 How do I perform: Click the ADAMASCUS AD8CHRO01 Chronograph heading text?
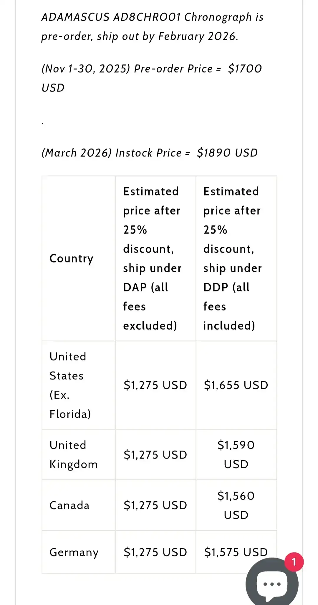coord(152,17)
